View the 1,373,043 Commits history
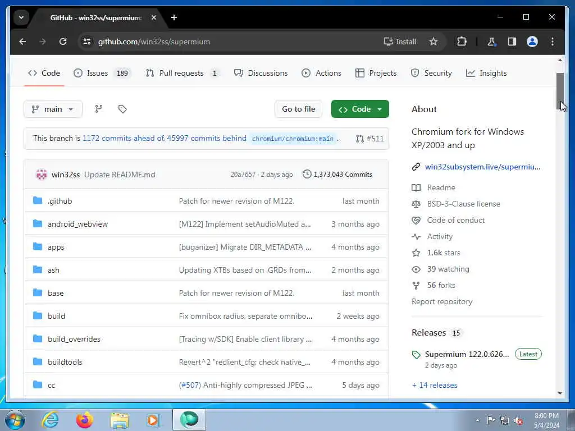Viewport: 575px width, 431px height. click(337, 175)
